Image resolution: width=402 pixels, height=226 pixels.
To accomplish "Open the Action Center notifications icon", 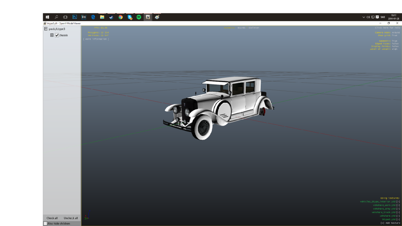I will [377, 17].
